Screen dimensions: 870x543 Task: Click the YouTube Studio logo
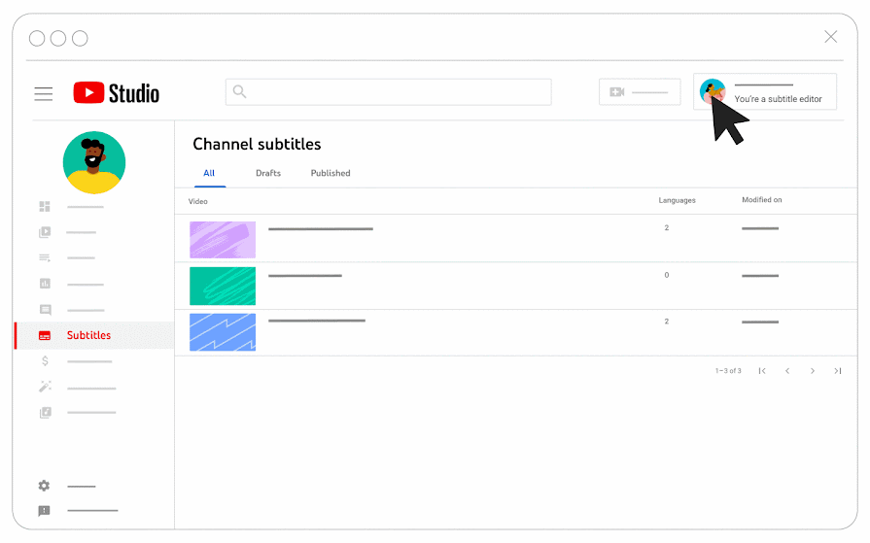coord(116,93)
